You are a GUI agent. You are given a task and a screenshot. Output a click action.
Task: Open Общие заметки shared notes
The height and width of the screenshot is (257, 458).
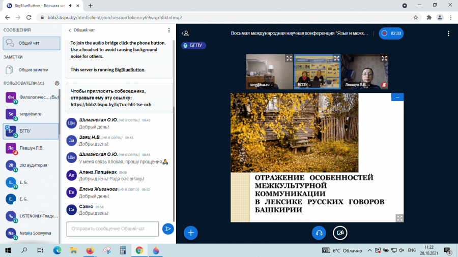[x=31, y=70]
